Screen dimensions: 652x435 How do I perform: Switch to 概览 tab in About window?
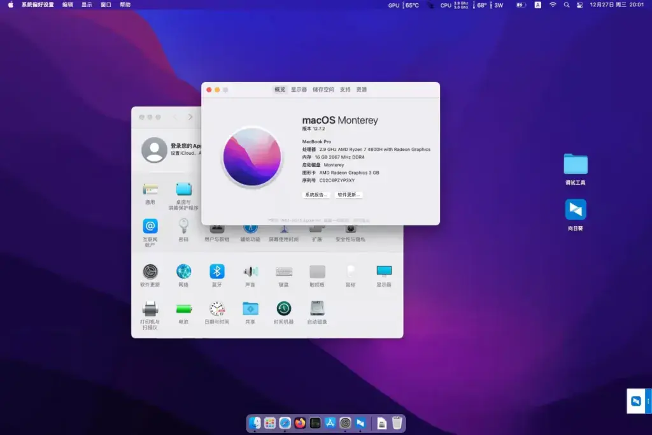(280, 89)
